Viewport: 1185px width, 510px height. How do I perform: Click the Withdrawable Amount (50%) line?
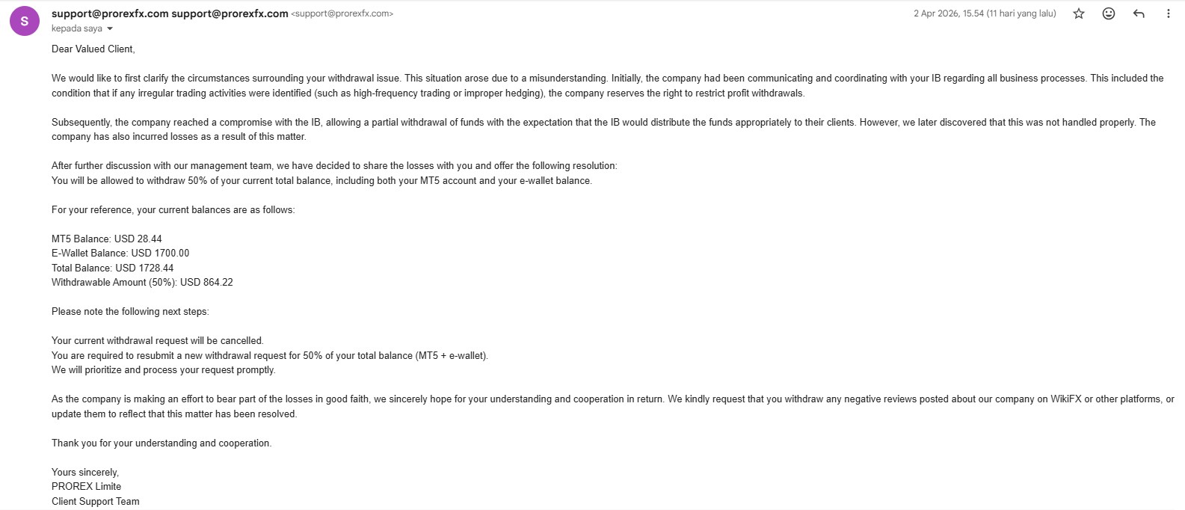click(142, 282)
